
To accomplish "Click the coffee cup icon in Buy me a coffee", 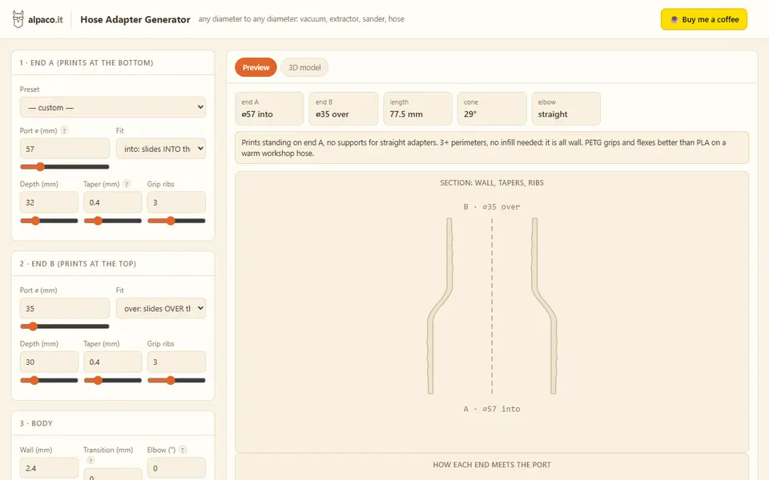I will click(x=674, y=19).
